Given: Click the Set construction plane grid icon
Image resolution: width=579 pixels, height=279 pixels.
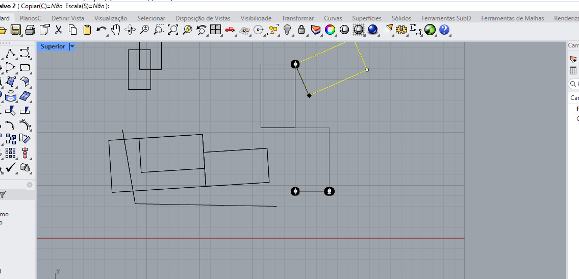Looking at the screenshot, I should [x=244, y=30].
